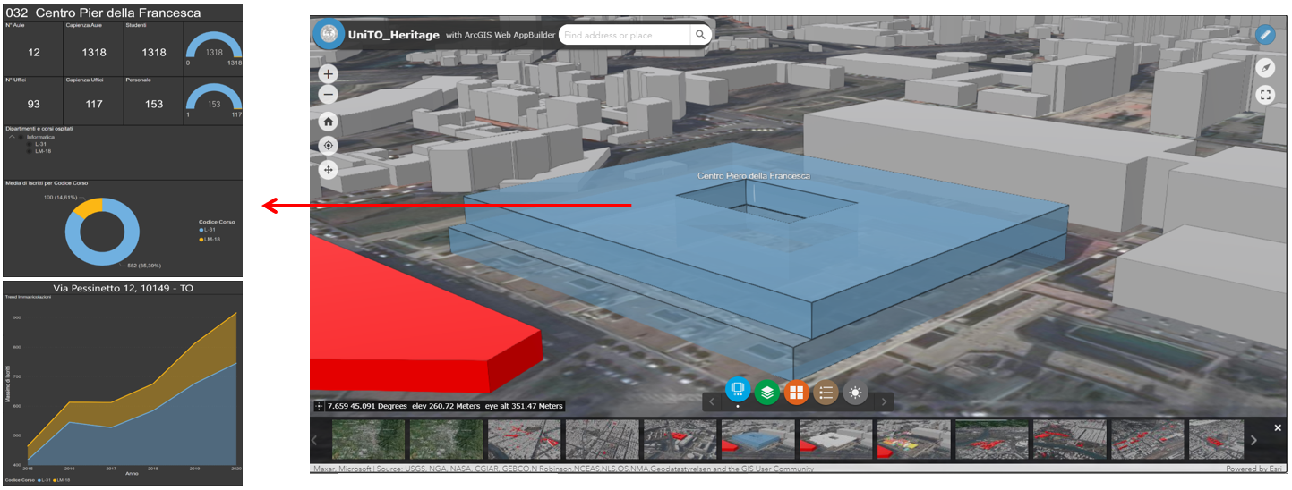Open the blue edit pencil widget
Viewport: 1292px width, 490px height.
(x=1264, y=35)
